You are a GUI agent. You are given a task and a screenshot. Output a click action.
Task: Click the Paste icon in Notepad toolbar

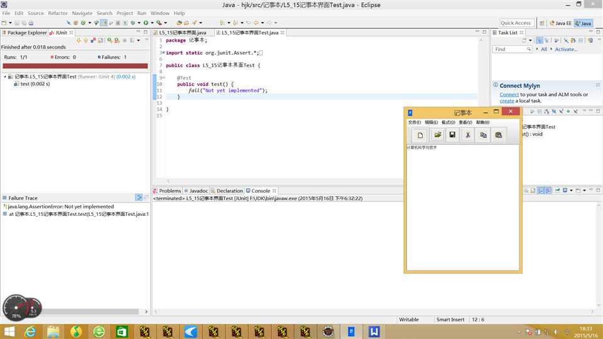pos(499,136)
